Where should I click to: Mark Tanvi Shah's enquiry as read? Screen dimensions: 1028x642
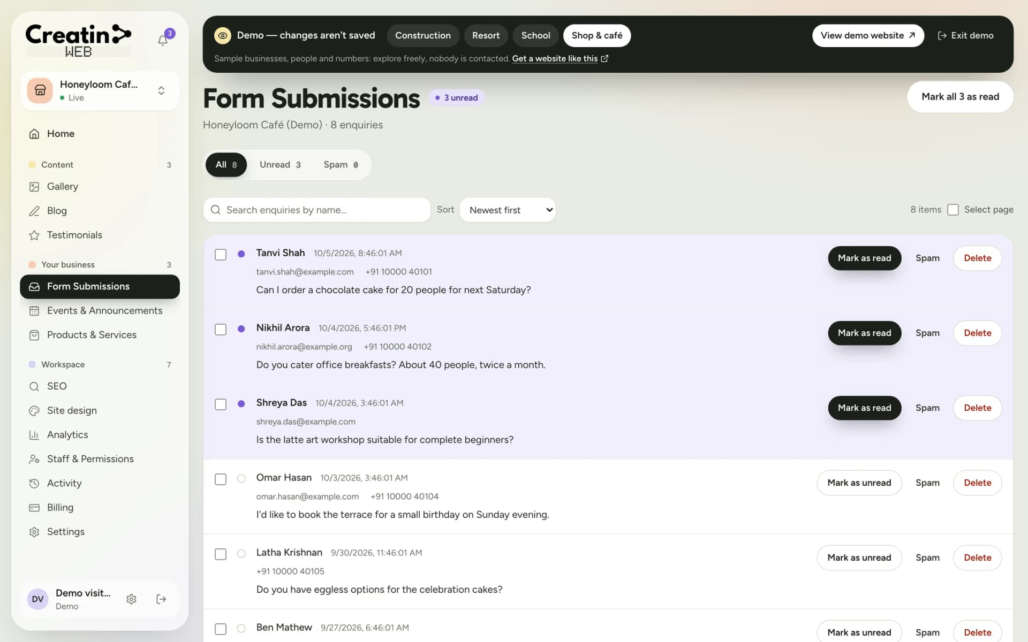pyautogui.click(x=864, y=258)
